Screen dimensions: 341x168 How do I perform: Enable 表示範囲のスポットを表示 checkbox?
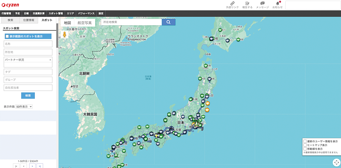point(7,36)
